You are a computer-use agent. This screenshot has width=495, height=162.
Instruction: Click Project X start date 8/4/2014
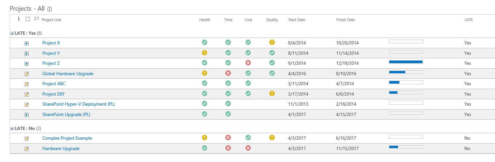(297, 43)
